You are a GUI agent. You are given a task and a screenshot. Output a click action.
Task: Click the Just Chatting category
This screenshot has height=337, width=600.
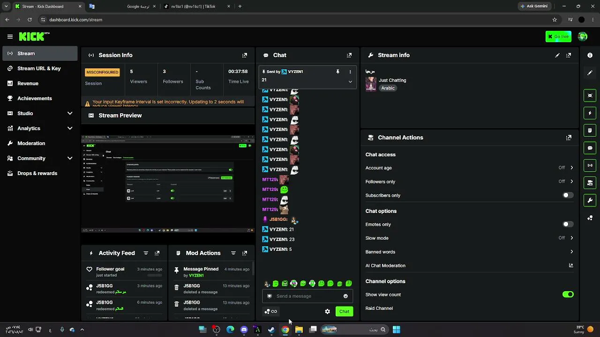point(392,81)
